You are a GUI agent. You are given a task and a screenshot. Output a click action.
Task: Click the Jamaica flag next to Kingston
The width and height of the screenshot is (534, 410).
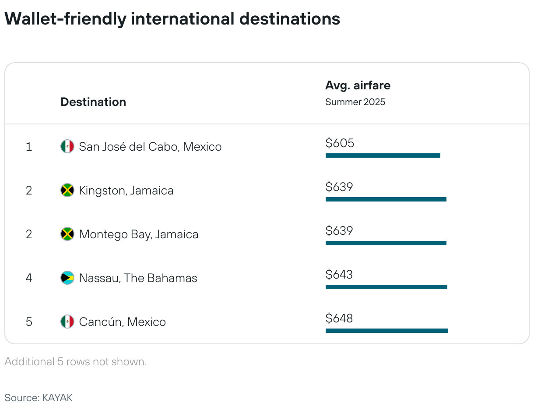[x=67, y=190]
